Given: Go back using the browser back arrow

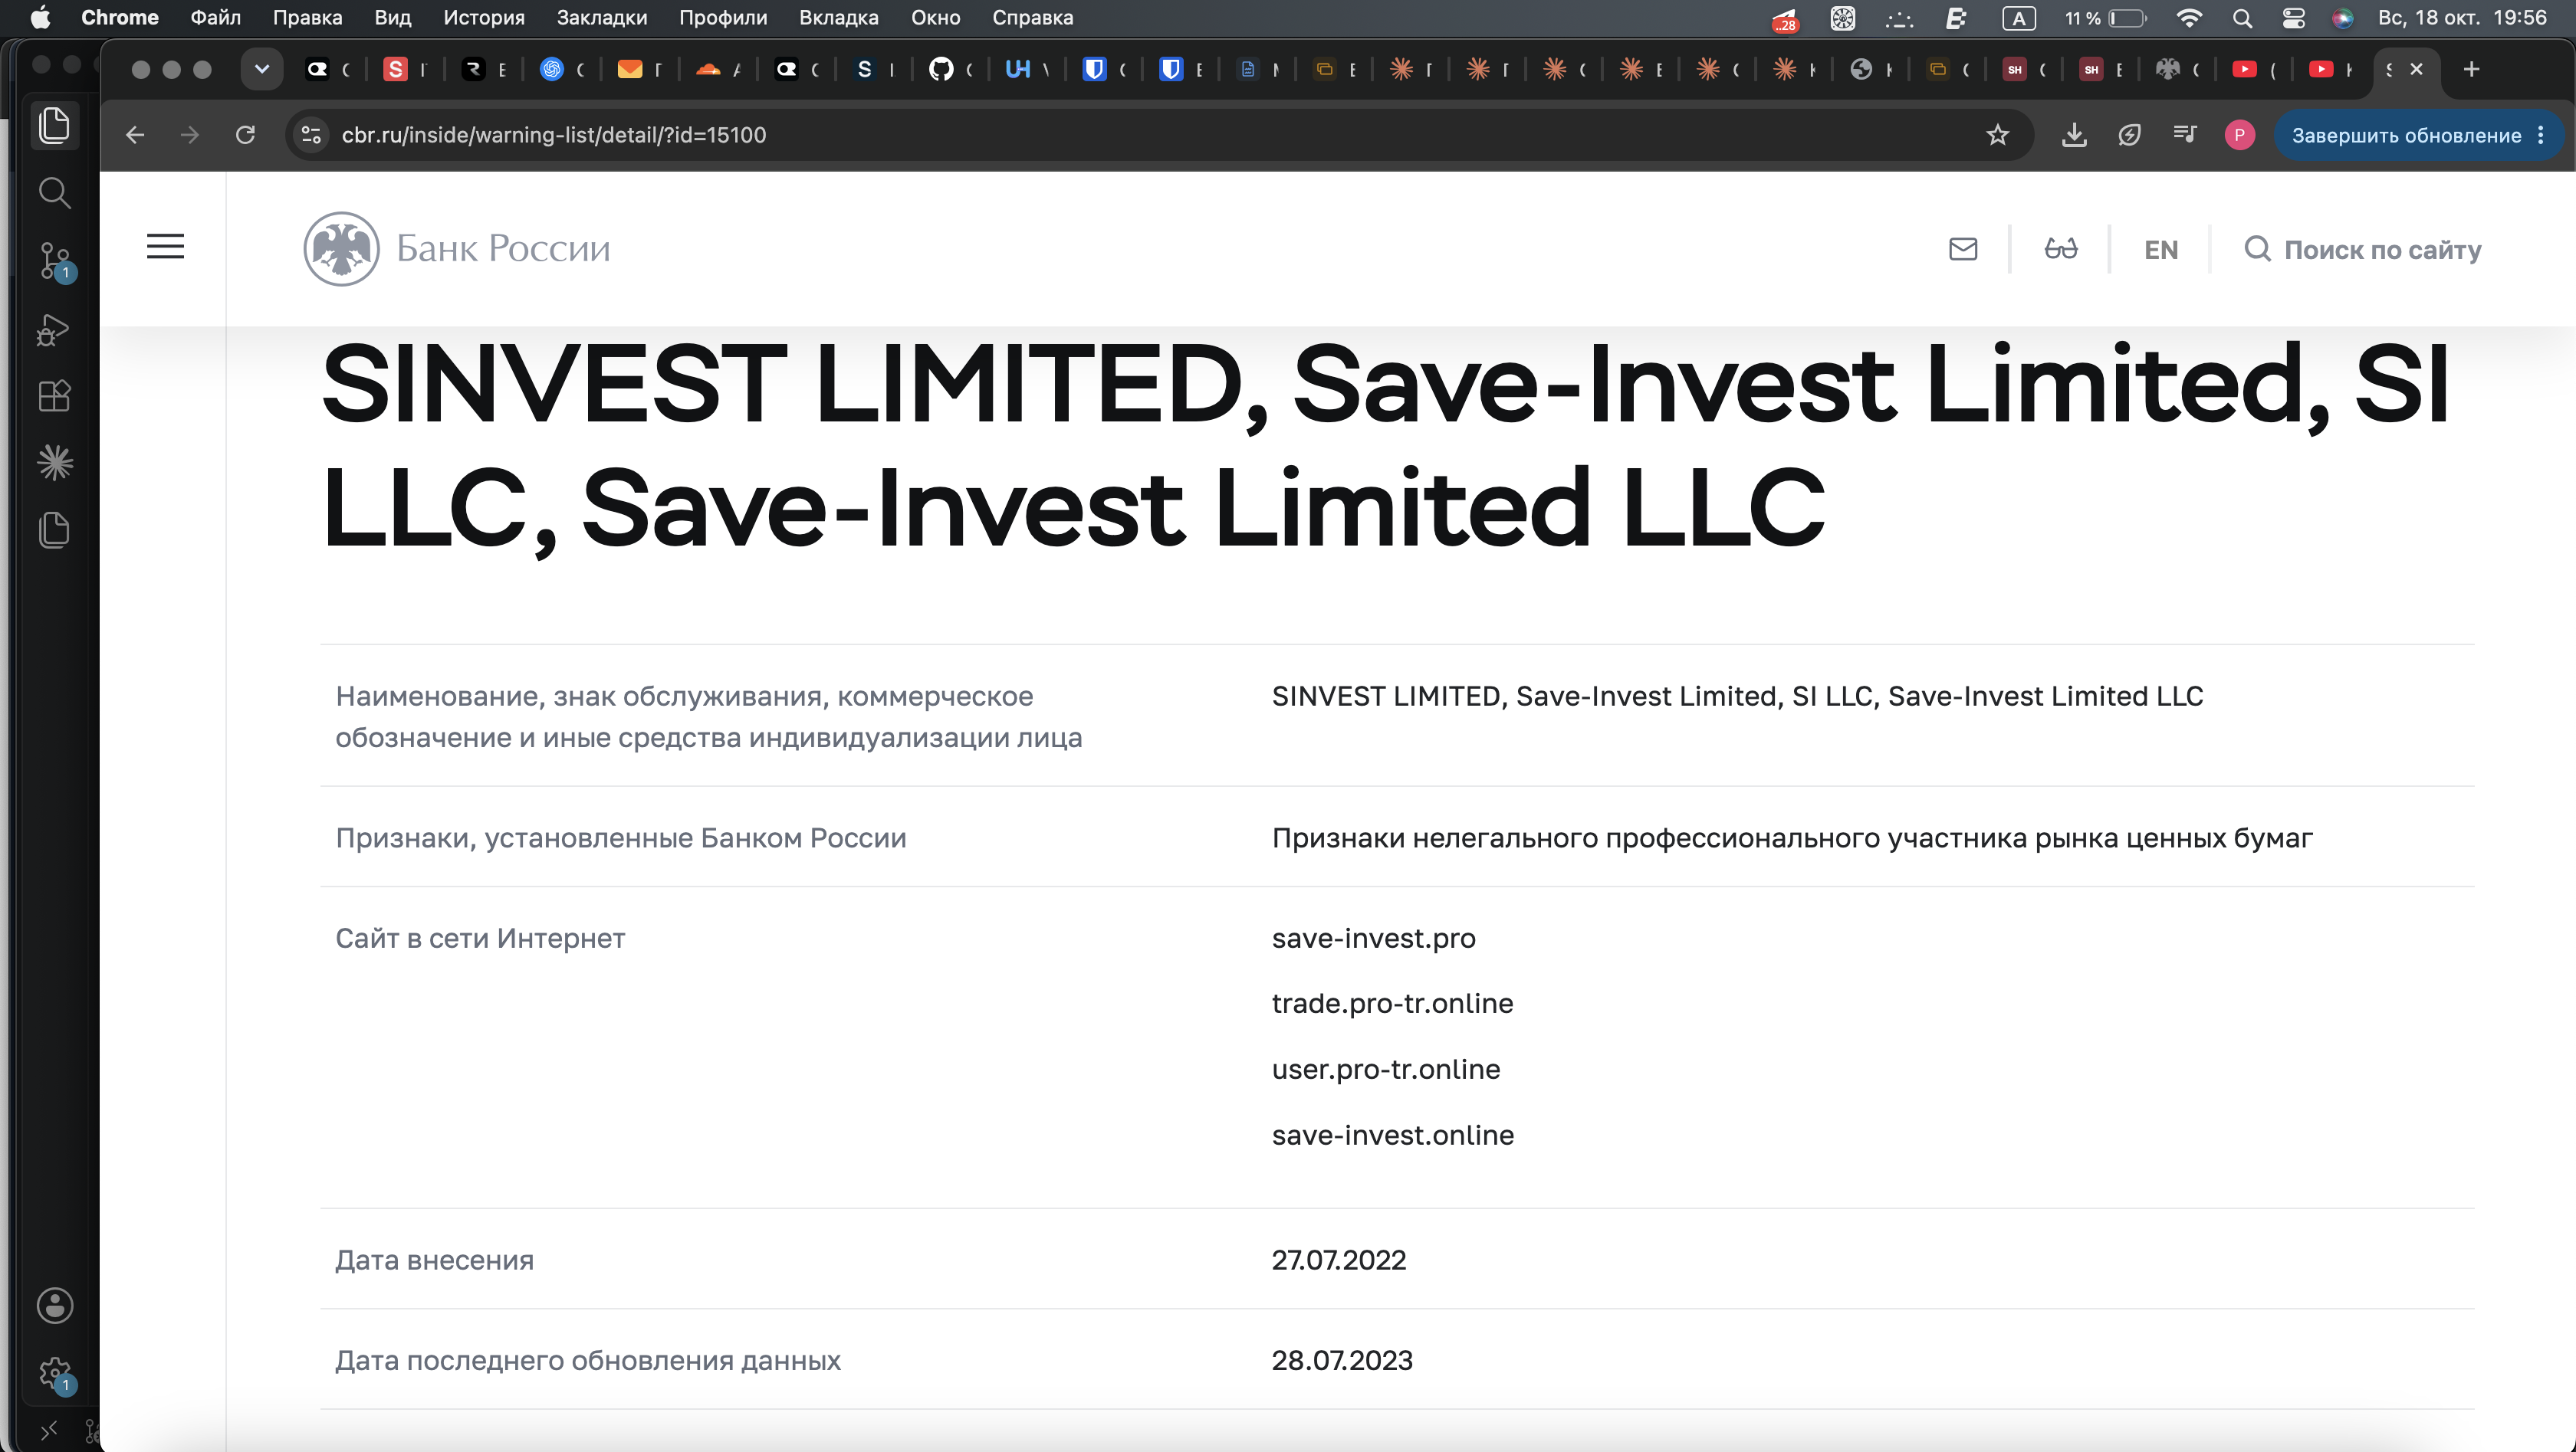Looking at the screenshot, I should click(x=135, y=135).
